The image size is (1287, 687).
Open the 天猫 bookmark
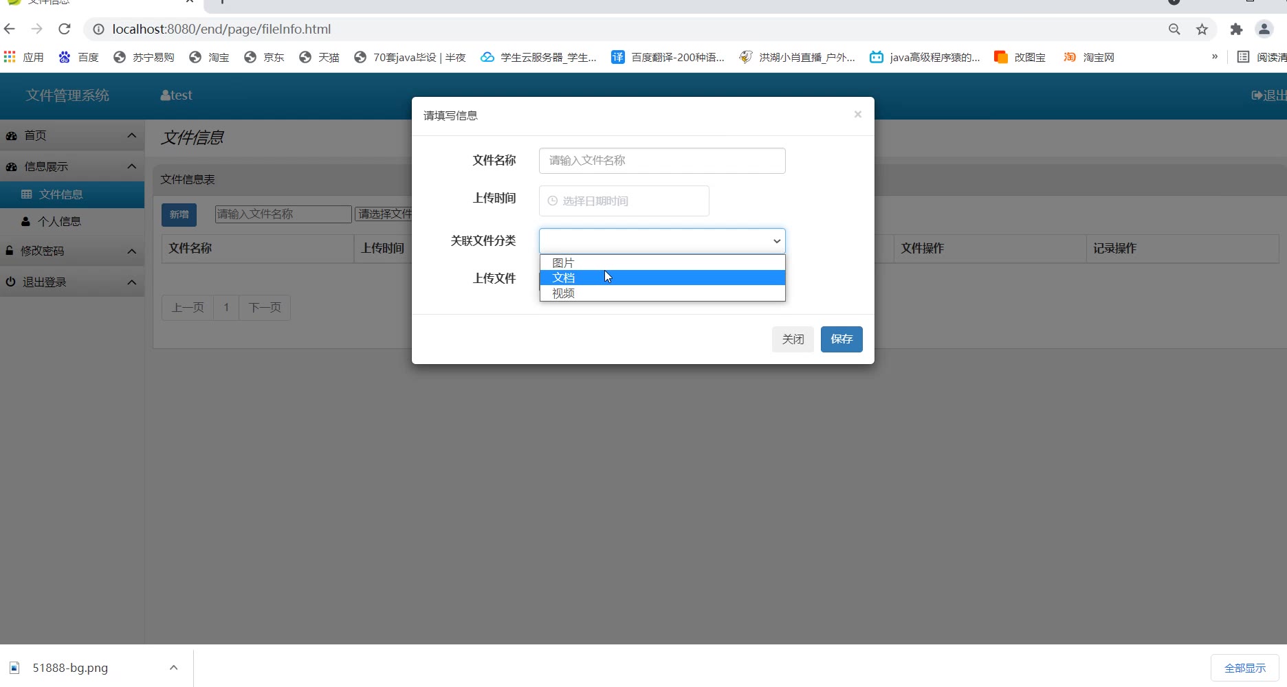(x=319, y=57)
